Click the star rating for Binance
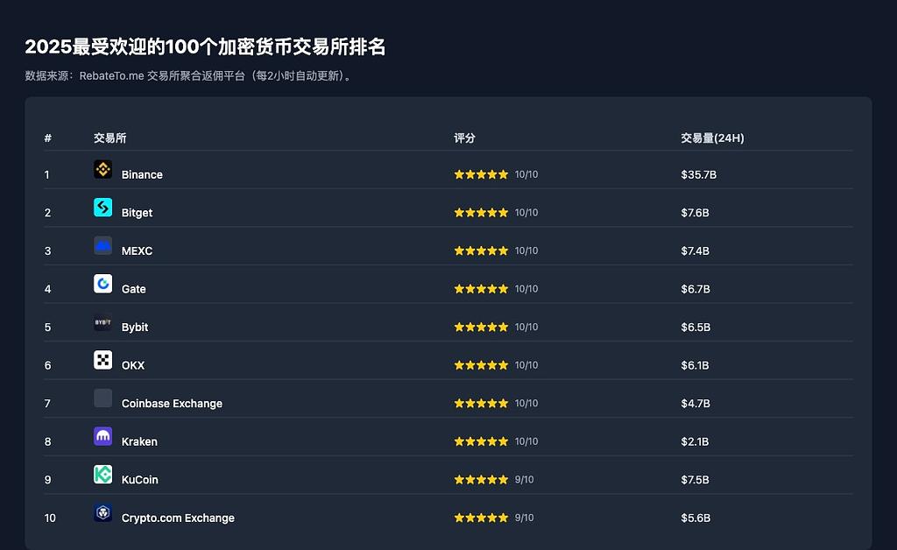The width and height of the screenshot is (897, 550). (x=481, y=174)
